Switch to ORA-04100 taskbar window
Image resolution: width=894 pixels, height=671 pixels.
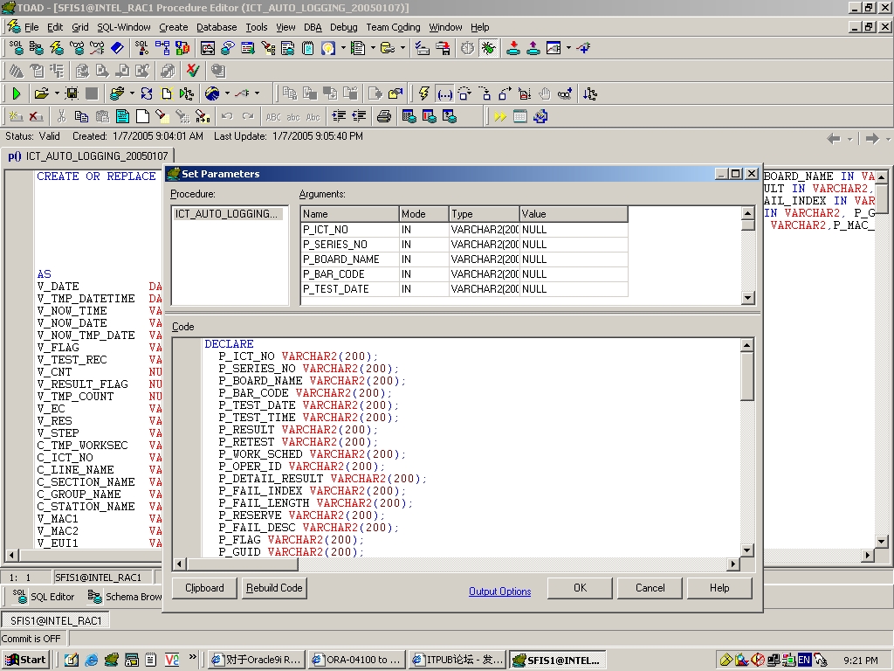point(356,661)
